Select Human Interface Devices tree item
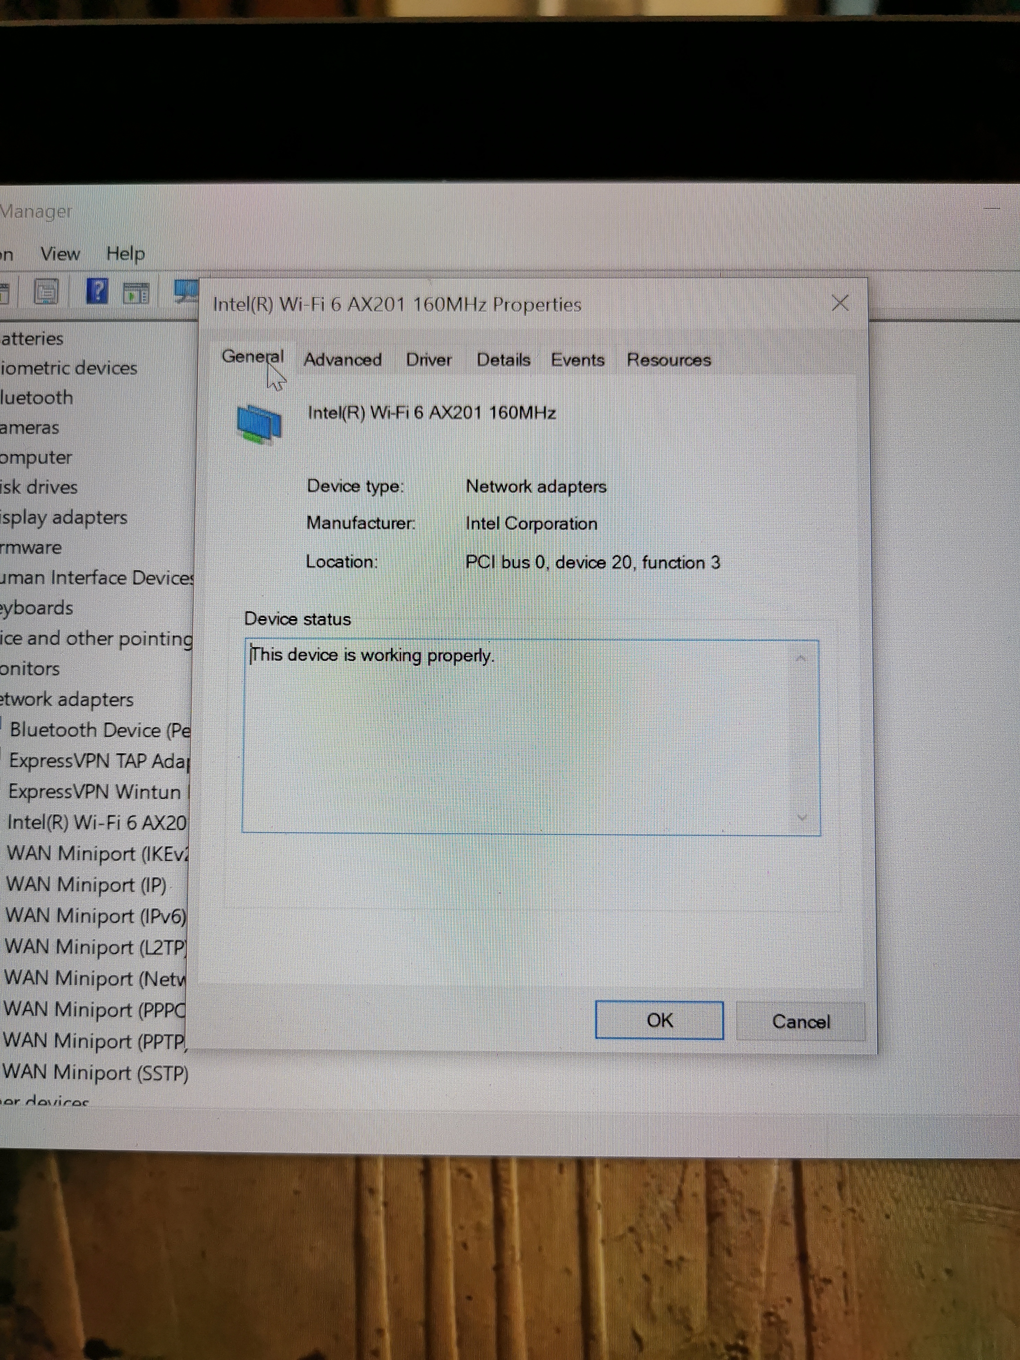 97,578
